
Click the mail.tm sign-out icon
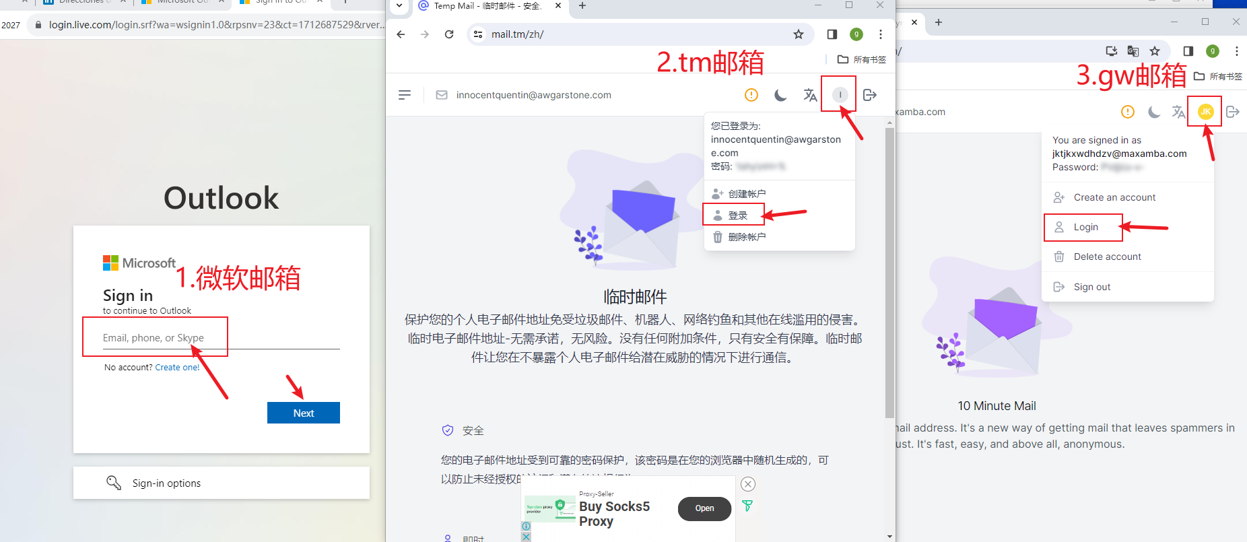click(x=870, y=95)
